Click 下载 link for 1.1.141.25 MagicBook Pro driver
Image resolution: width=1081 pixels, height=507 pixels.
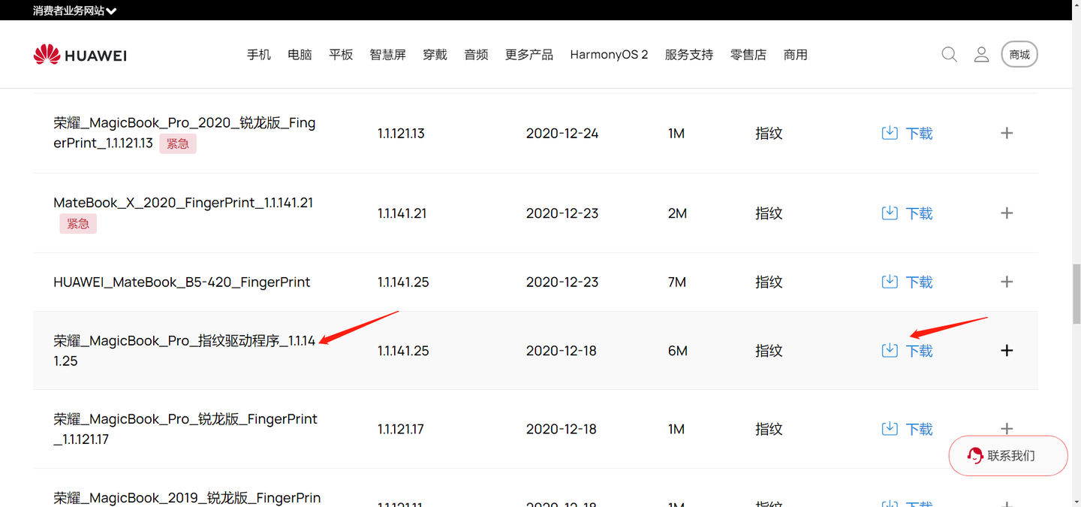click(919, 351)
